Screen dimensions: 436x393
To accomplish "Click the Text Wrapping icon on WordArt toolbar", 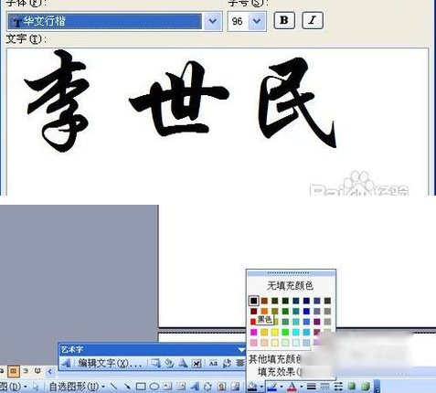I will tap(197, 363).
